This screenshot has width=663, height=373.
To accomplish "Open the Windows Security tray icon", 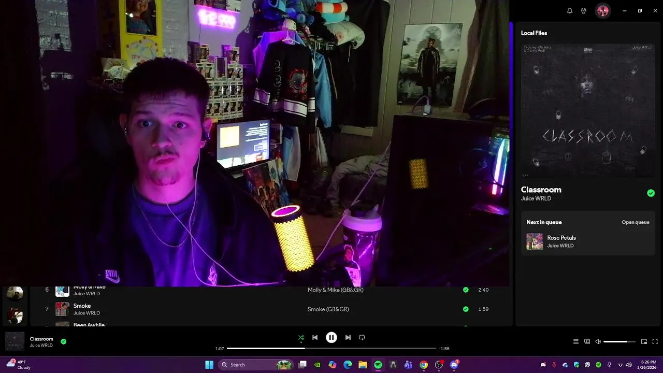I will [576, 365].
